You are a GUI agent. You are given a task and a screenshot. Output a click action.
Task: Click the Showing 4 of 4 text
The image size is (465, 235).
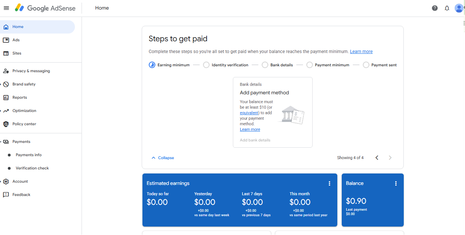350,158
